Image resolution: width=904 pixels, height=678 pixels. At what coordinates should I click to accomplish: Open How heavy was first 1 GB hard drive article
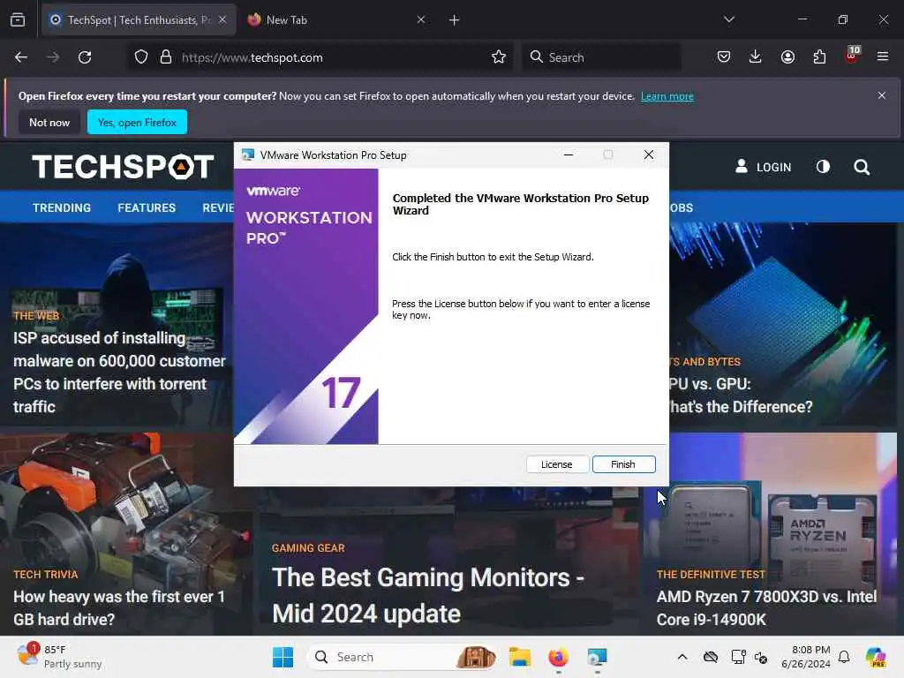pos(119,607)
